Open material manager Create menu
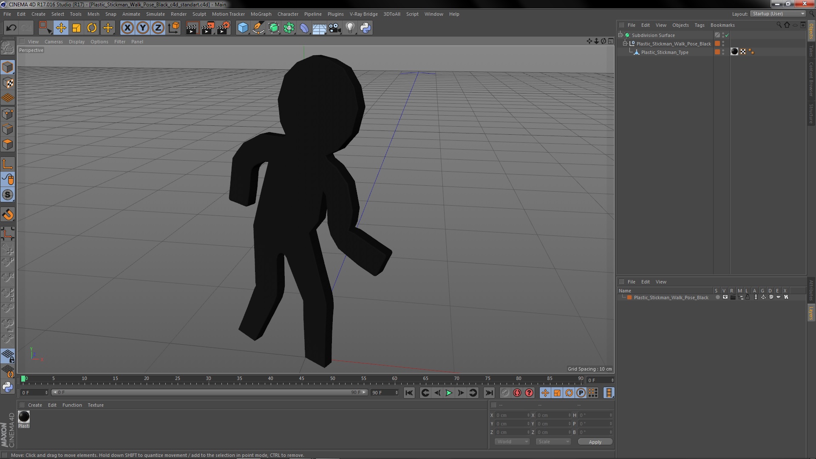The image size is (816, 459). point(35,405)
